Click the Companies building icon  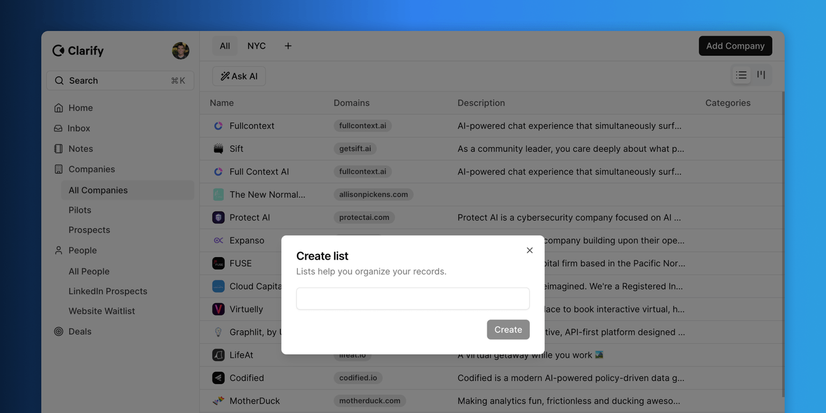[59, 169]
